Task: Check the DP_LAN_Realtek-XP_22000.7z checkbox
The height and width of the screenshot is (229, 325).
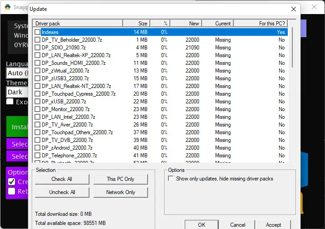Action: click(x=38, y=55)
